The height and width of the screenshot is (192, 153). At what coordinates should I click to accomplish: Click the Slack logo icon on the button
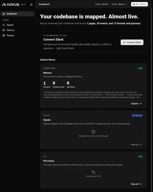[x=125, y=42]
